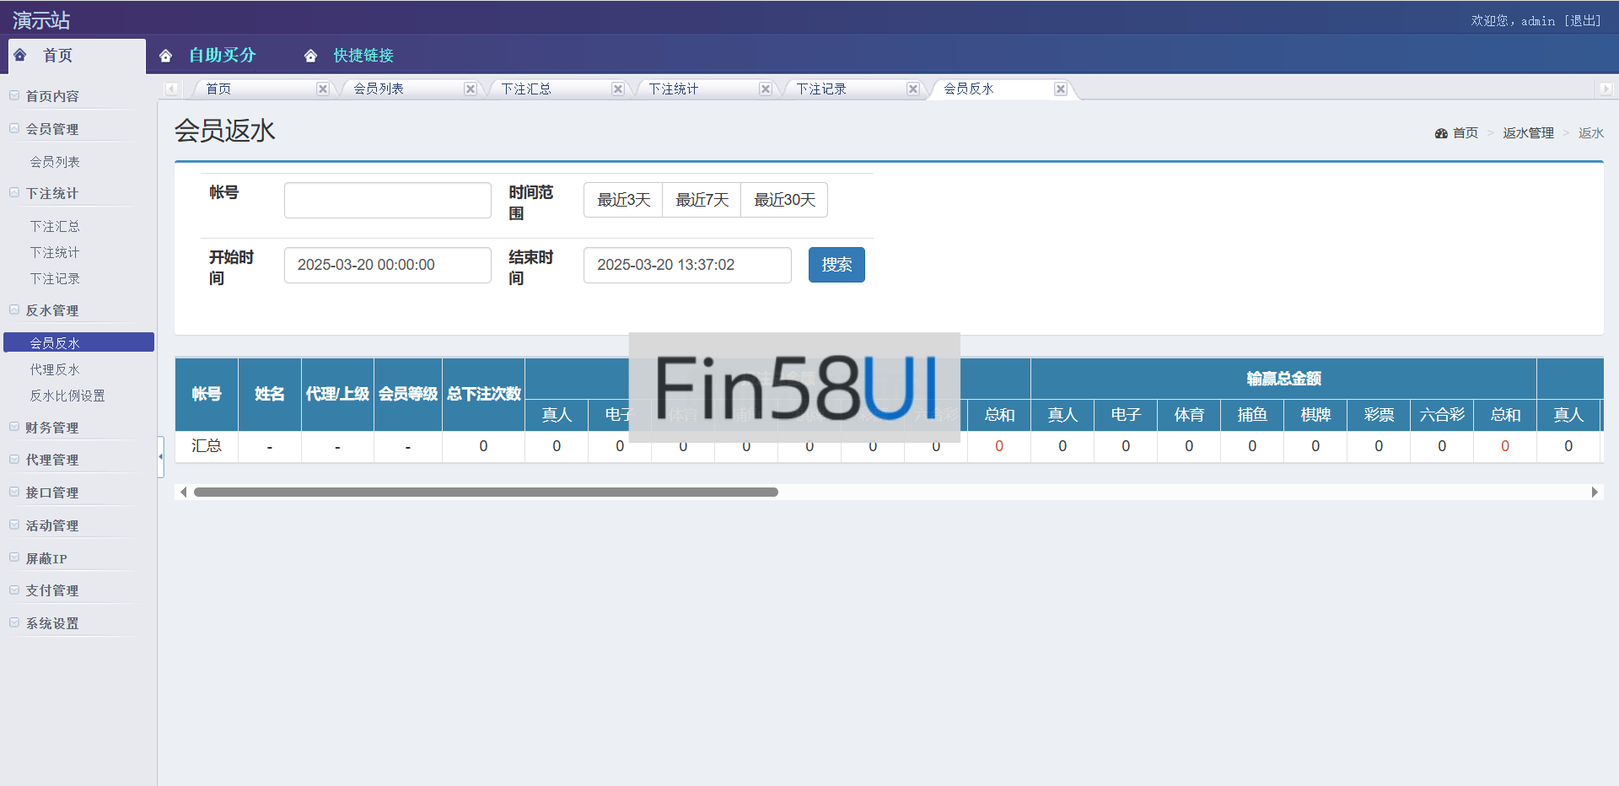Close the 下注汇总 tab

617,89
